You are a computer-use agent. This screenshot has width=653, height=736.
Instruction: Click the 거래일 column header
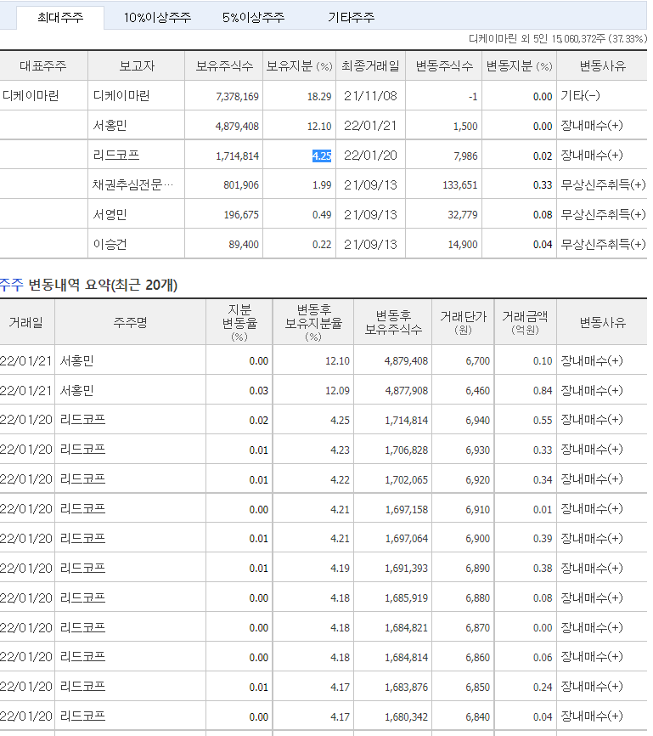click(26, 322)
